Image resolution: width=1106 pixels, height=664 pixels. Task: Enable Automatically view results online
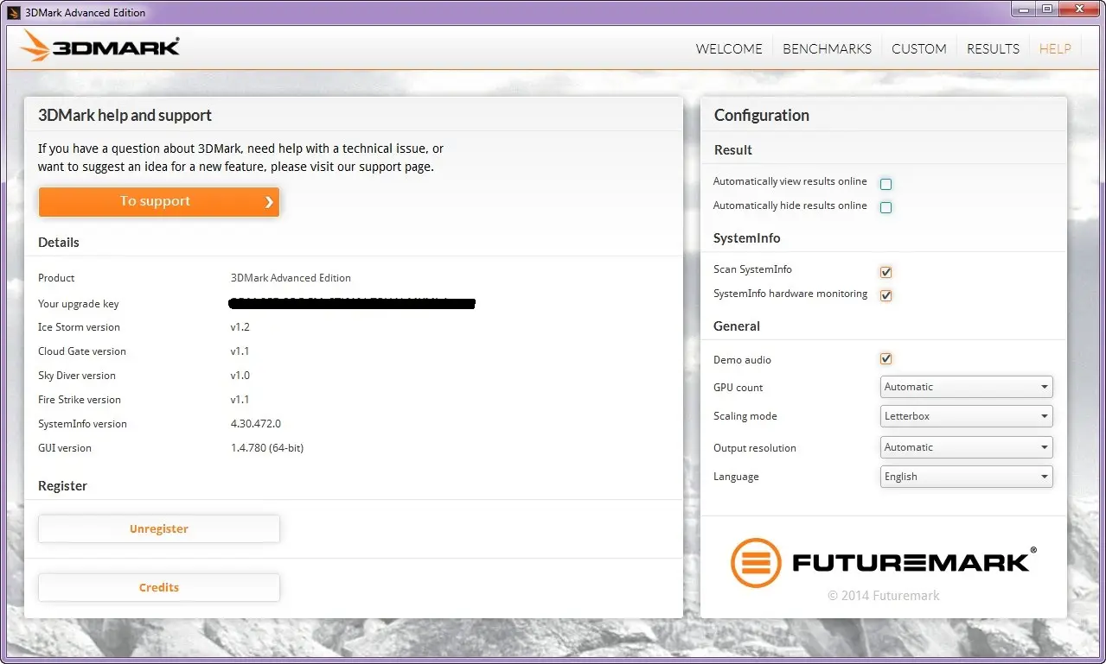tap(885, 184)
